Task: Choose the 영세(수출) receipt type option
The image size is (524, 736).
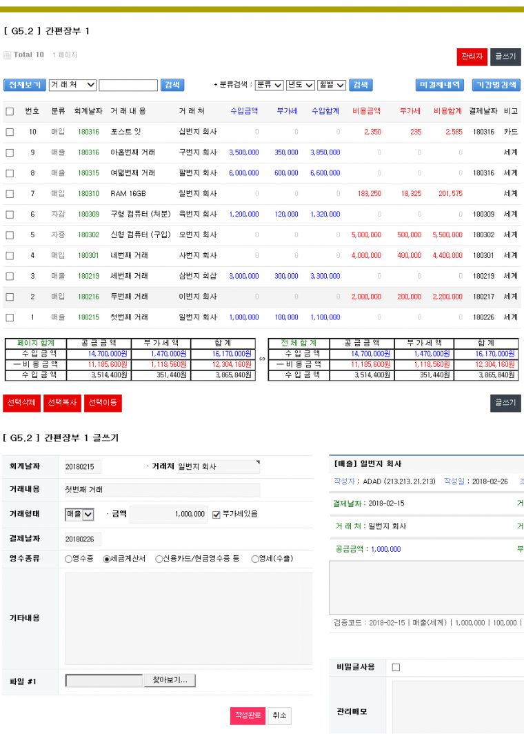Action: point(254,559)
